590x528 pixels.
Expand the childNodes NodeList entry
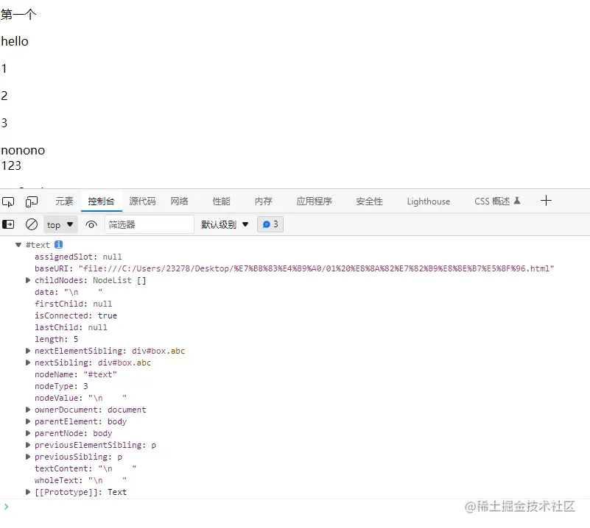coord(28,280)
